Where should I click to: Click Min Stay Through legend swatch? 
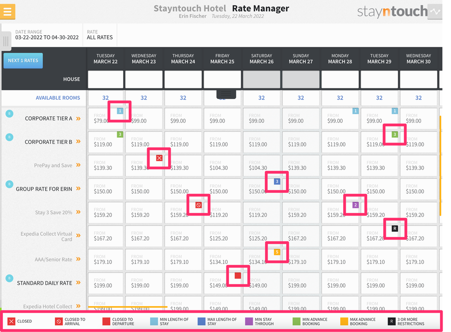249,321
